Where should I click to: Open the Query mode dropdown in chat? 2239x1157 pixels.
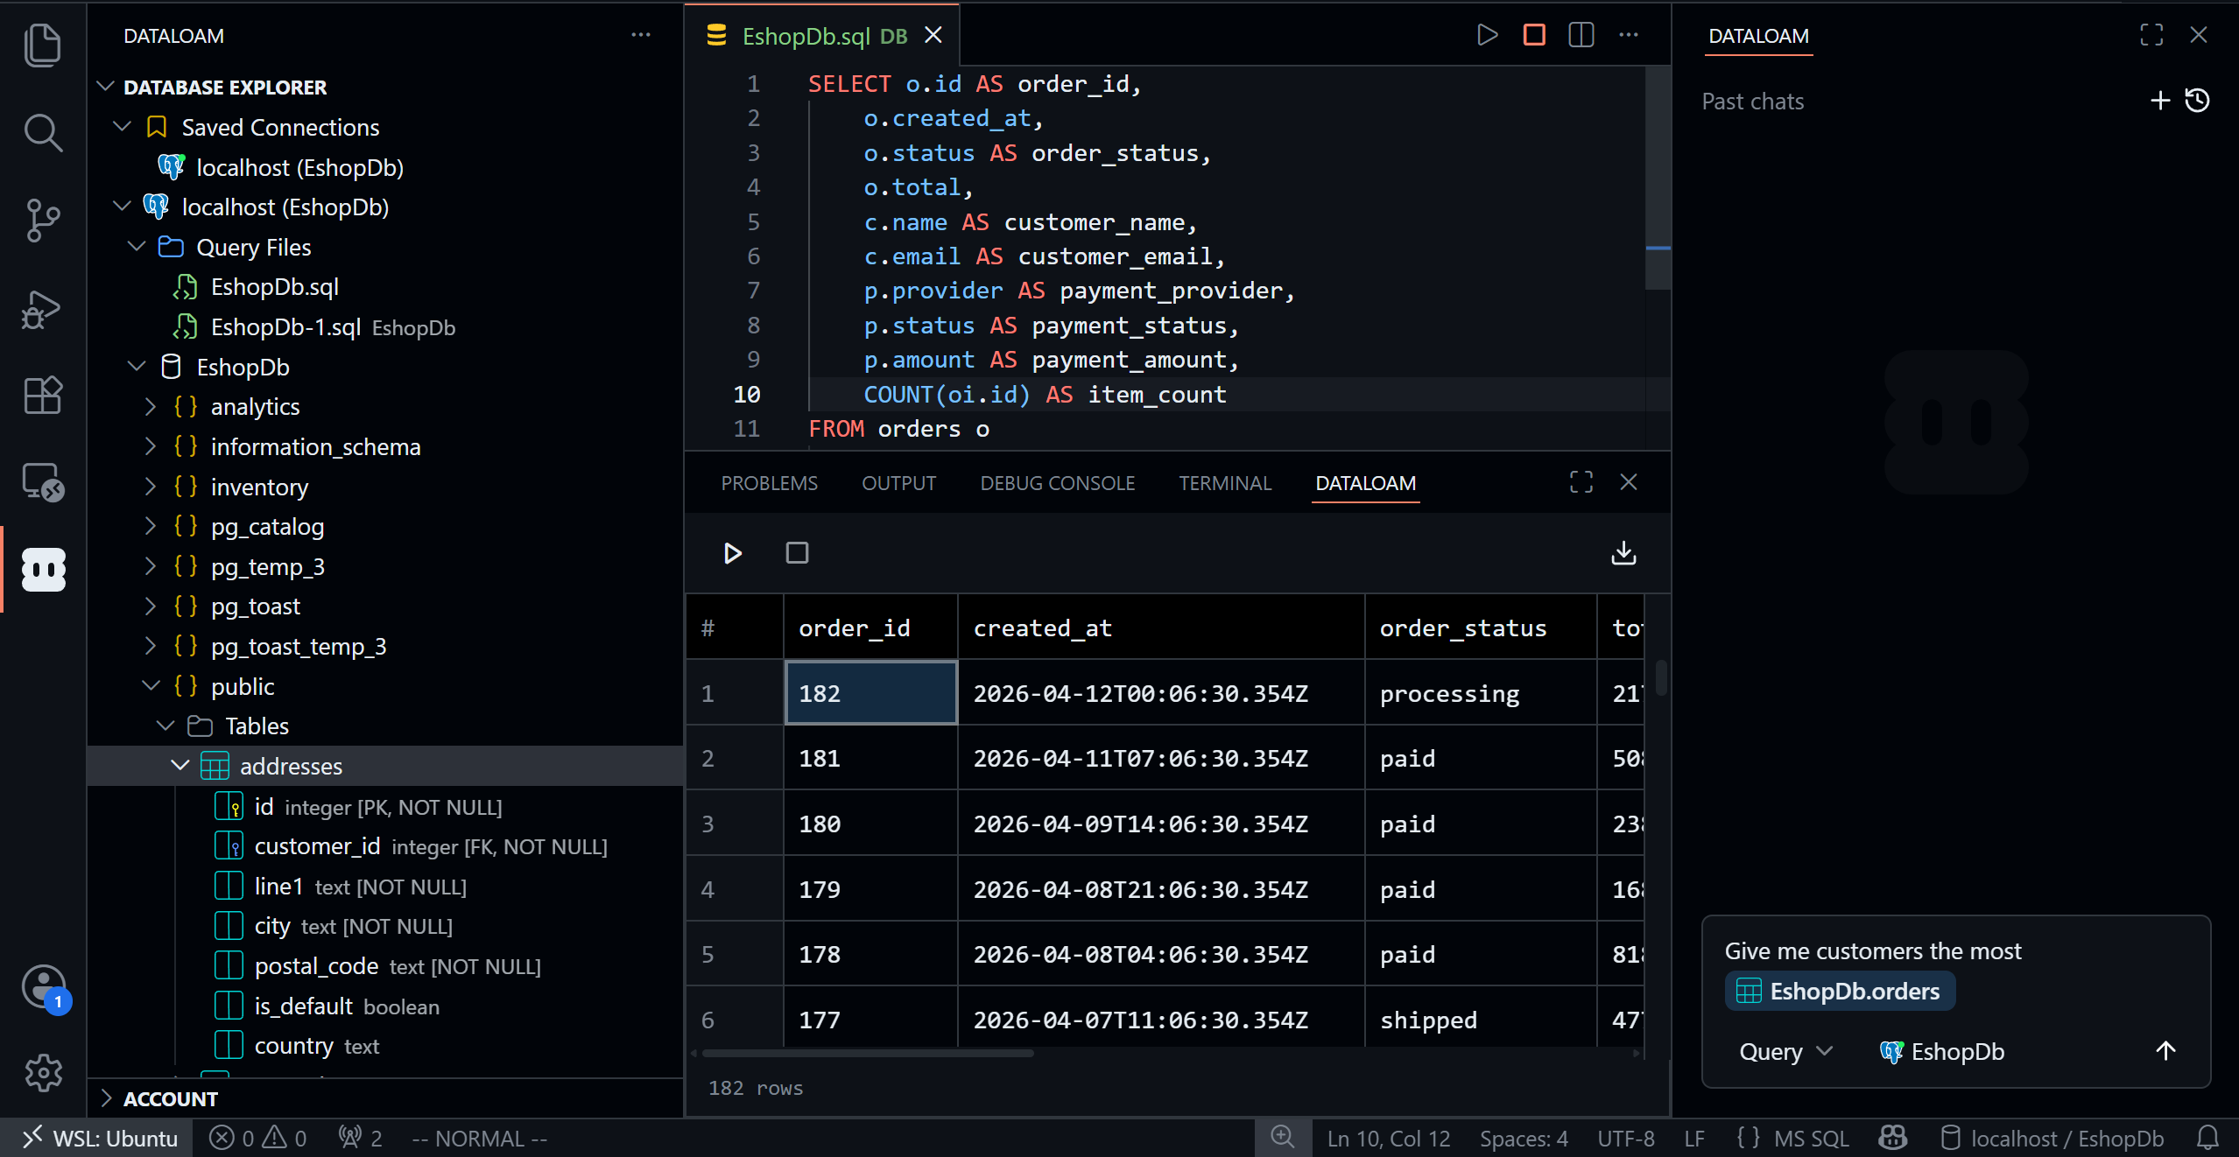[1785, 1051]
